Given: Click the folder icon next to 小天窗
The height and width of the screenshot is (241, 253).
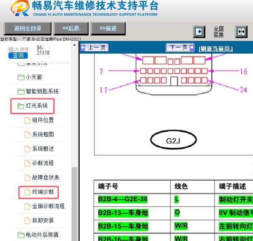Looking at the screenshot, I should (x=21, y=77).
